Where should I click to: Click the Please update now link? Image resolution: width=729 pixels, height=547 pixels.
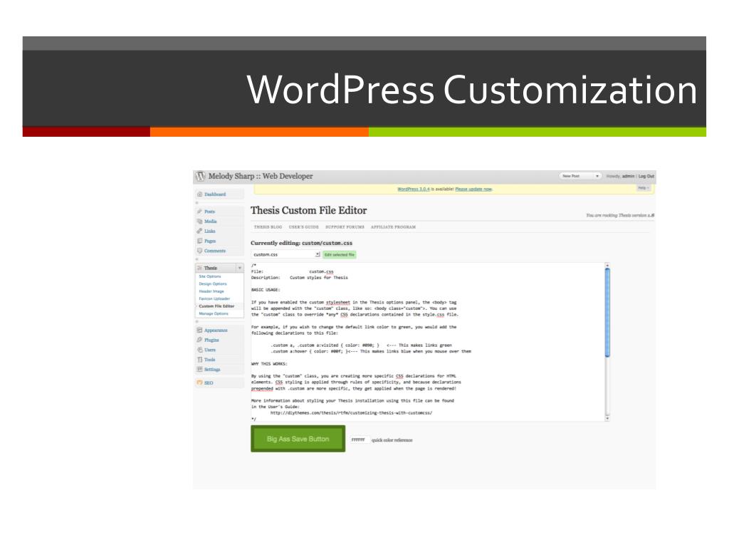(473, 189)
